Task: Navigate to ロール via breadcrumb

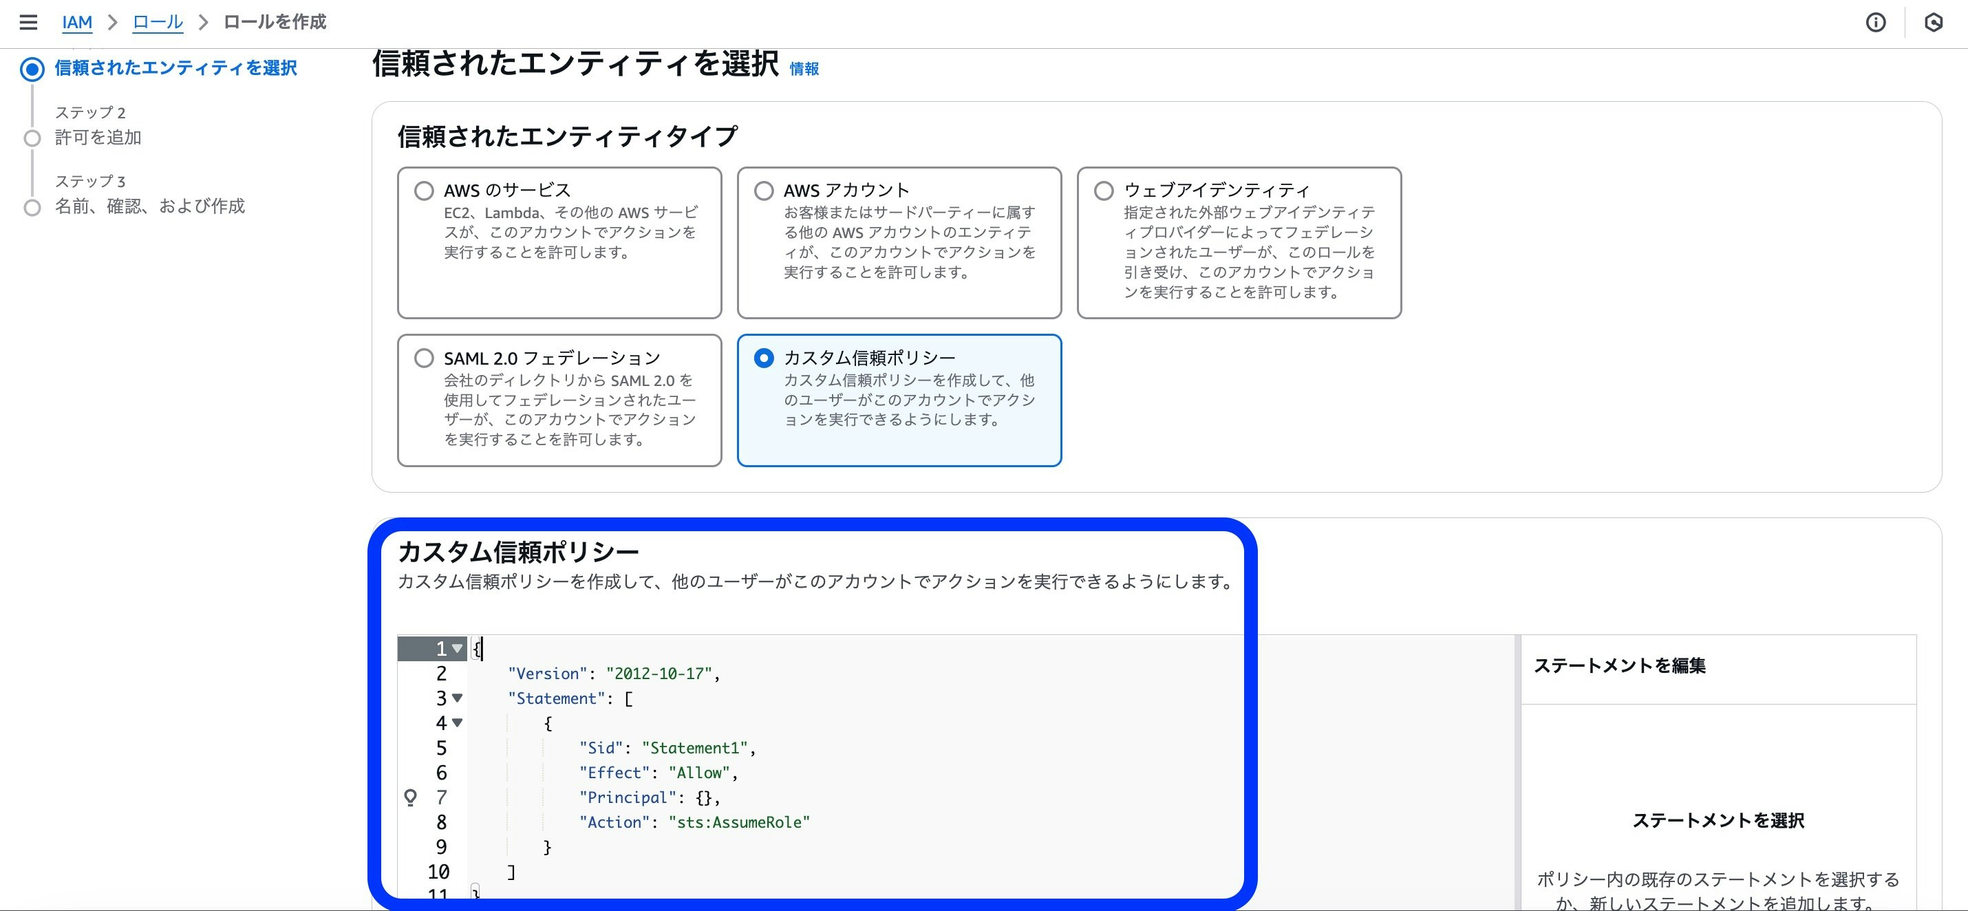Action: (x=158, y=22)
